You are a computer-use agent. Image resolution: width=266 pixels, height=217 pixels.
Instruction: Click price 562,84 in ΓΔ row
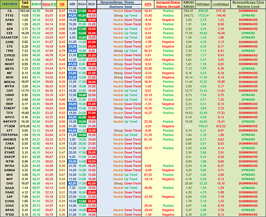(x=25, y=11)
